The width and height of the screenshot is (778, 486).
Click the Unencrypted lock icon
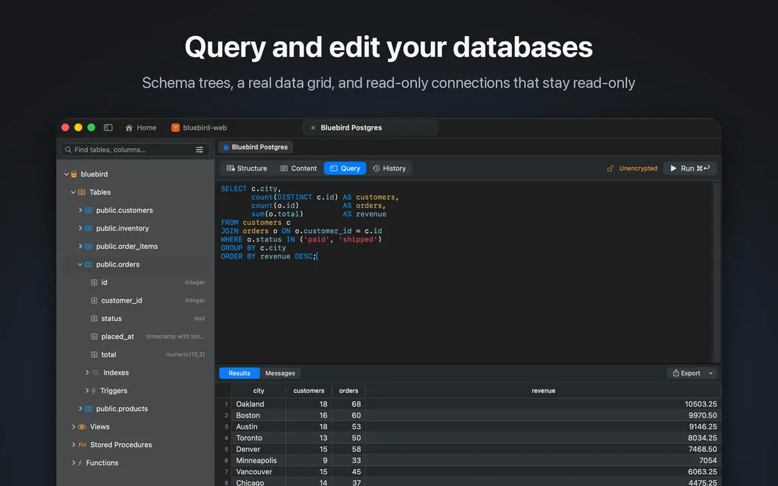pos(610,169)
